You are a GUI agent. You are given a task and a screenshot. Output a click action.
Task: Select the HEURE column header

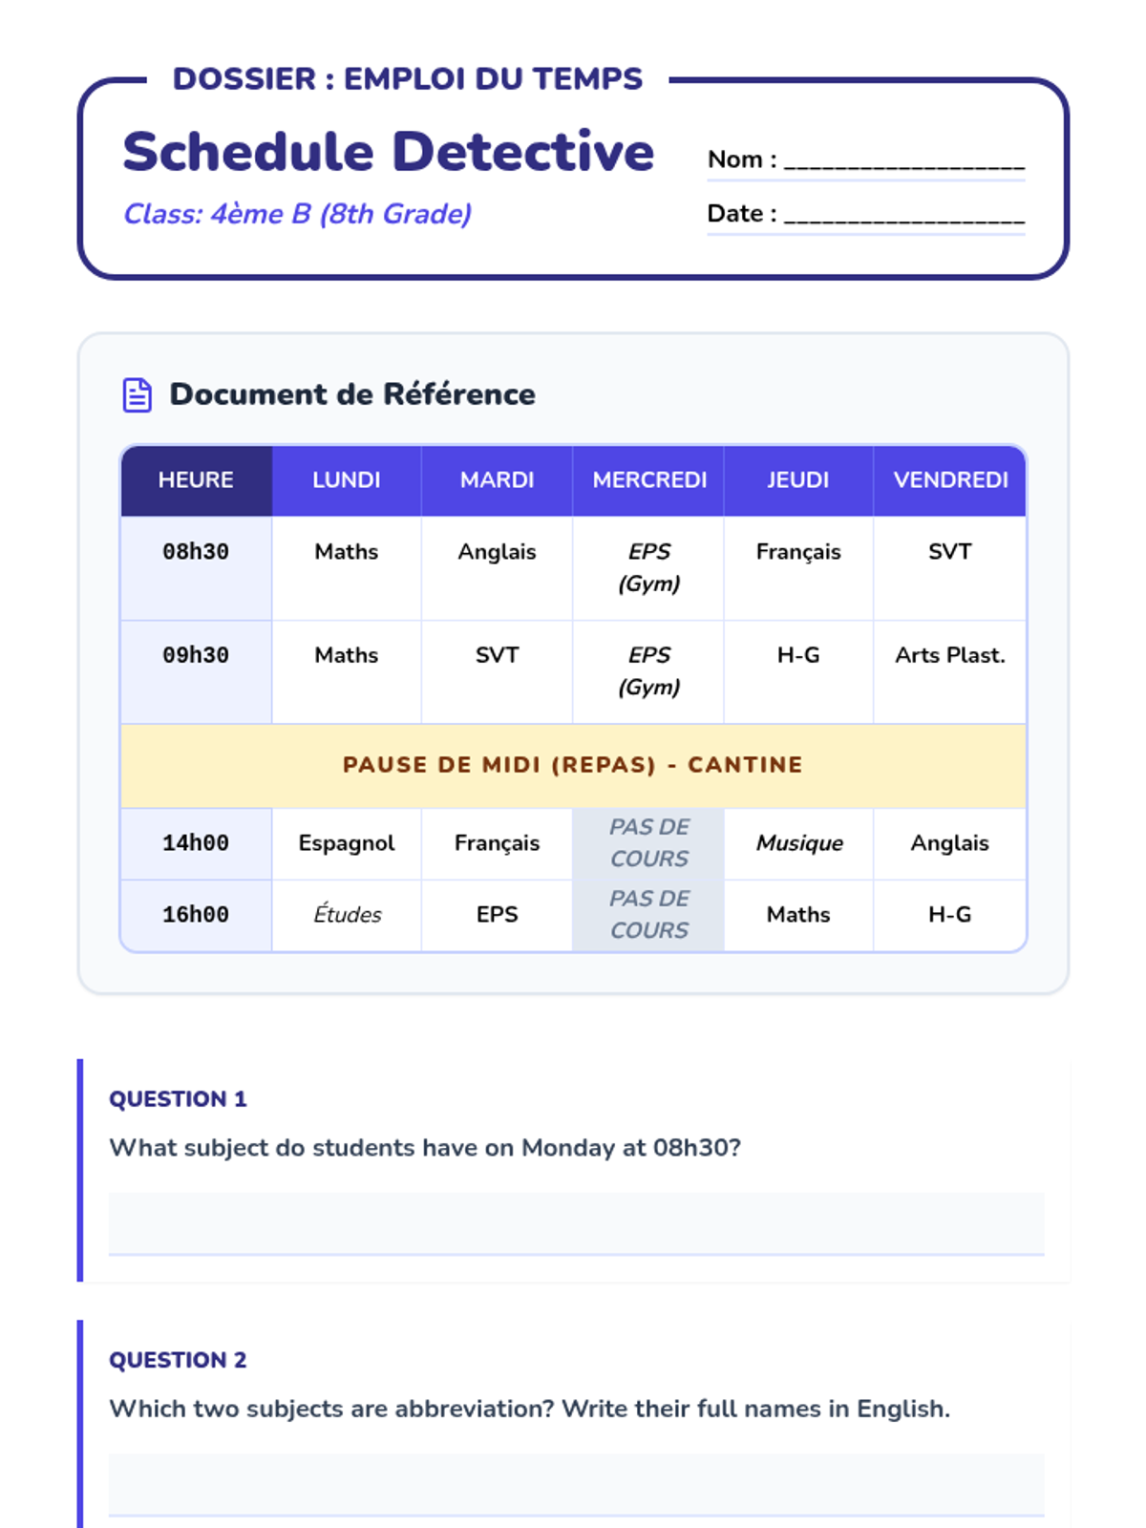[x=196, y=480]
